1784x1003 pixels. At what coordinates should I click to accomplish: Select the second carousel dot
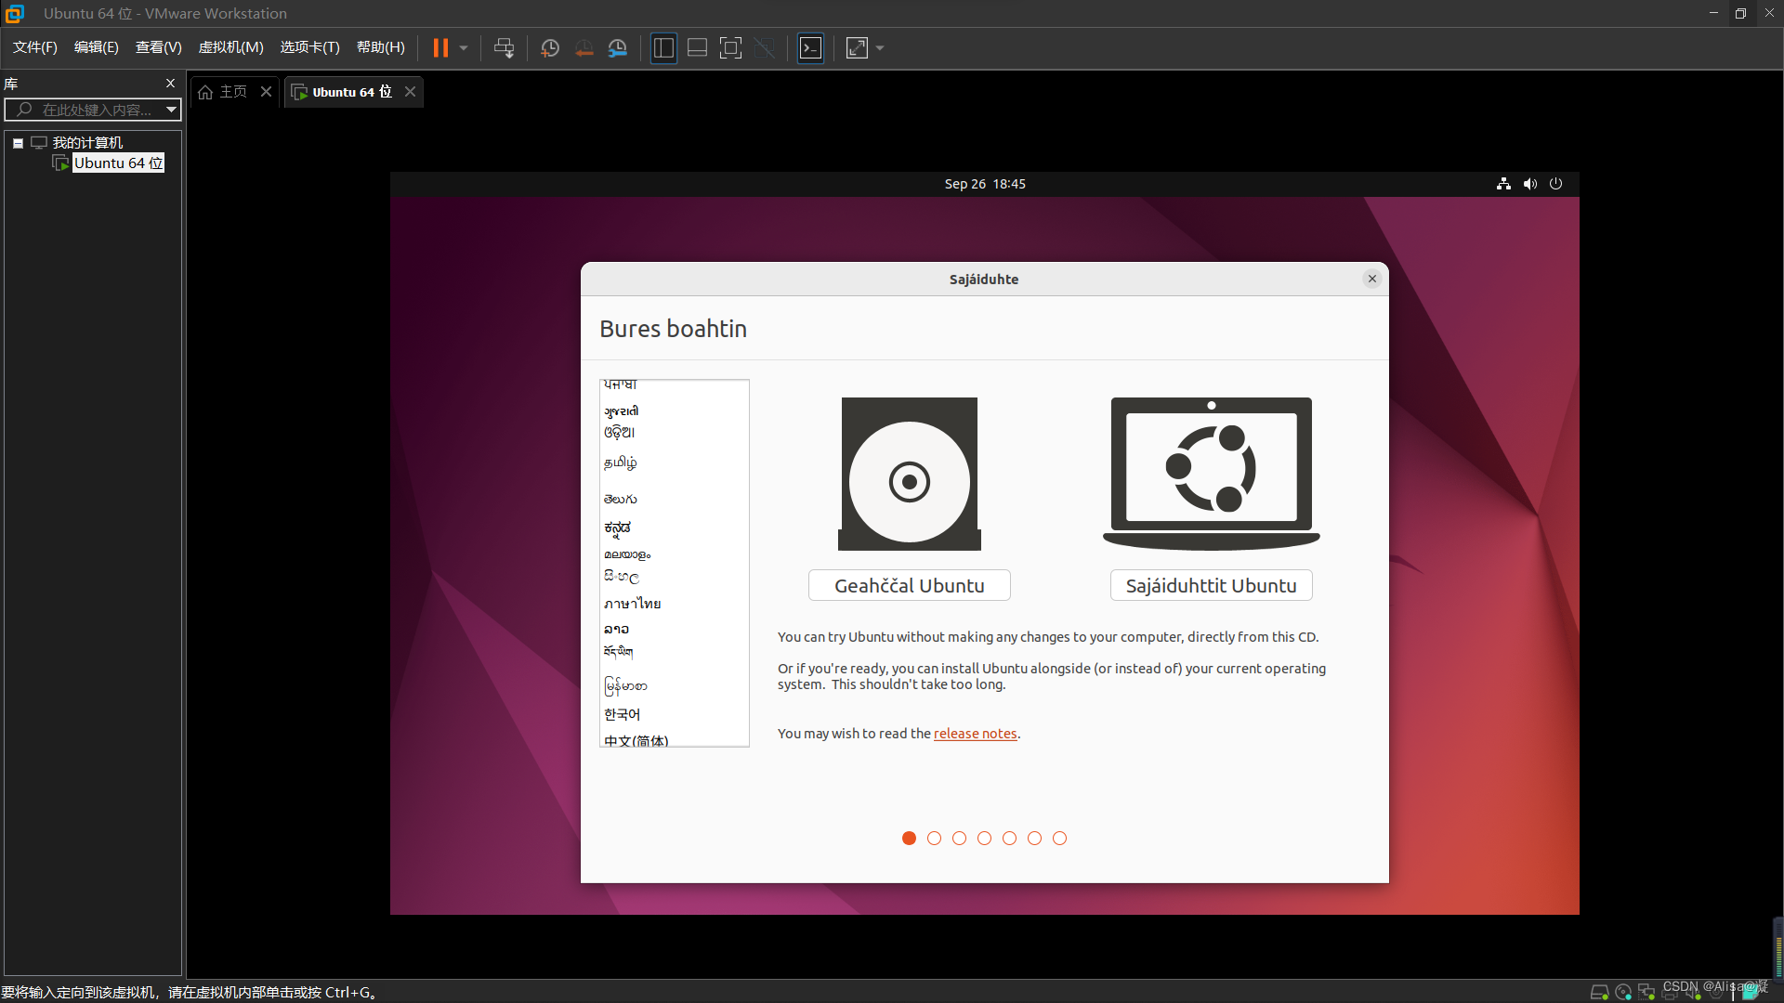click(934, 838)
